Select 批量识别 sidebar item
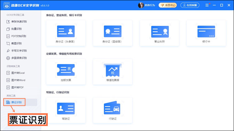 click(x=14, y=29)
